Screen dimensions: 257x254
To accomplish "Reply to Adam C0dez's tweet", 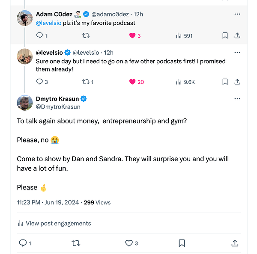I will click(39, 36).
